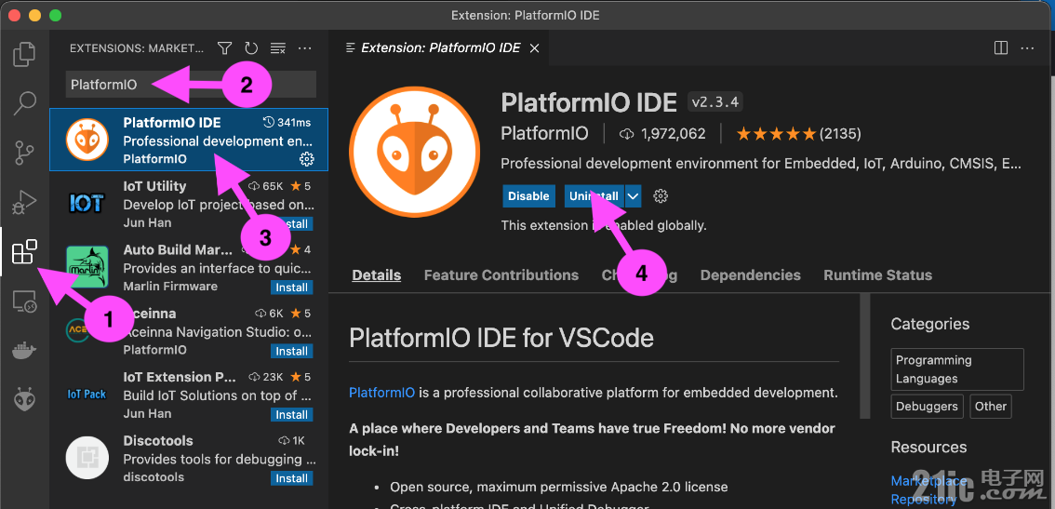Split the editor to the right
This screenshot has height=509, width=1055.
(x=1001, y=47)
